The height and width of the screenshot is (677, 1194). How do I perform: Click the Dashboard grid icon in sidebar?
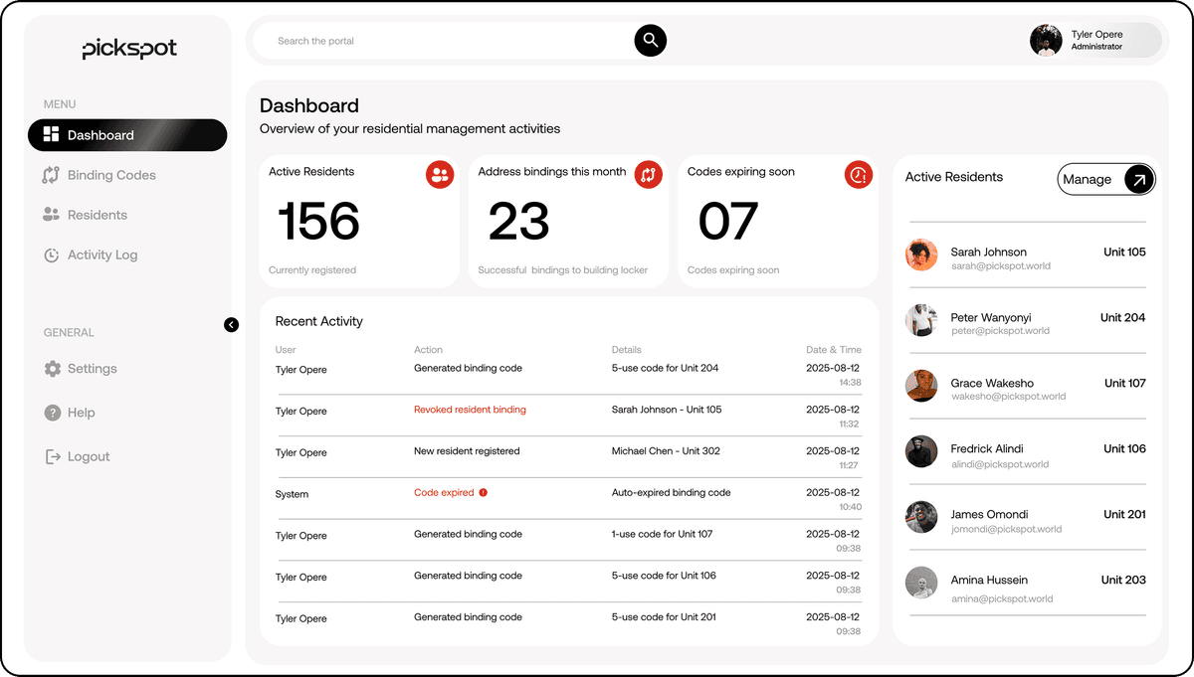coord(52,135)
